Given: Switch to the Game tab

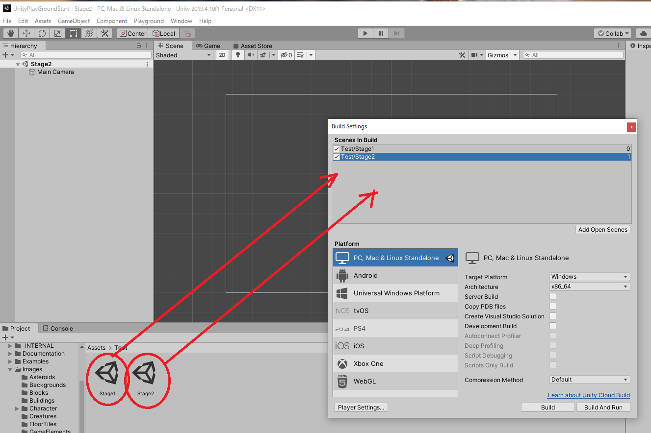Looking at the screenshot, I should (x=208, y=46).
